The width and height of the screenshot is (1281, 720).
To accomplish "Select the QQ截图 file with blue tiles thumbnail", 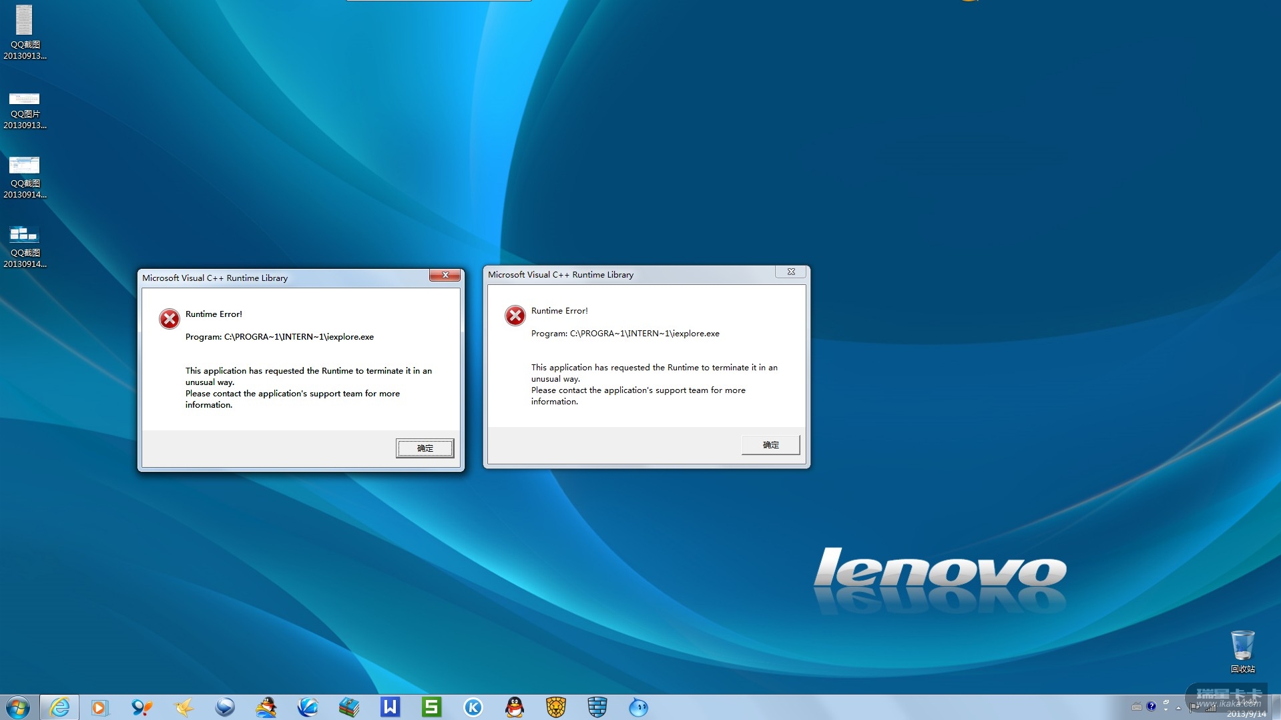I will coord(25,247).
